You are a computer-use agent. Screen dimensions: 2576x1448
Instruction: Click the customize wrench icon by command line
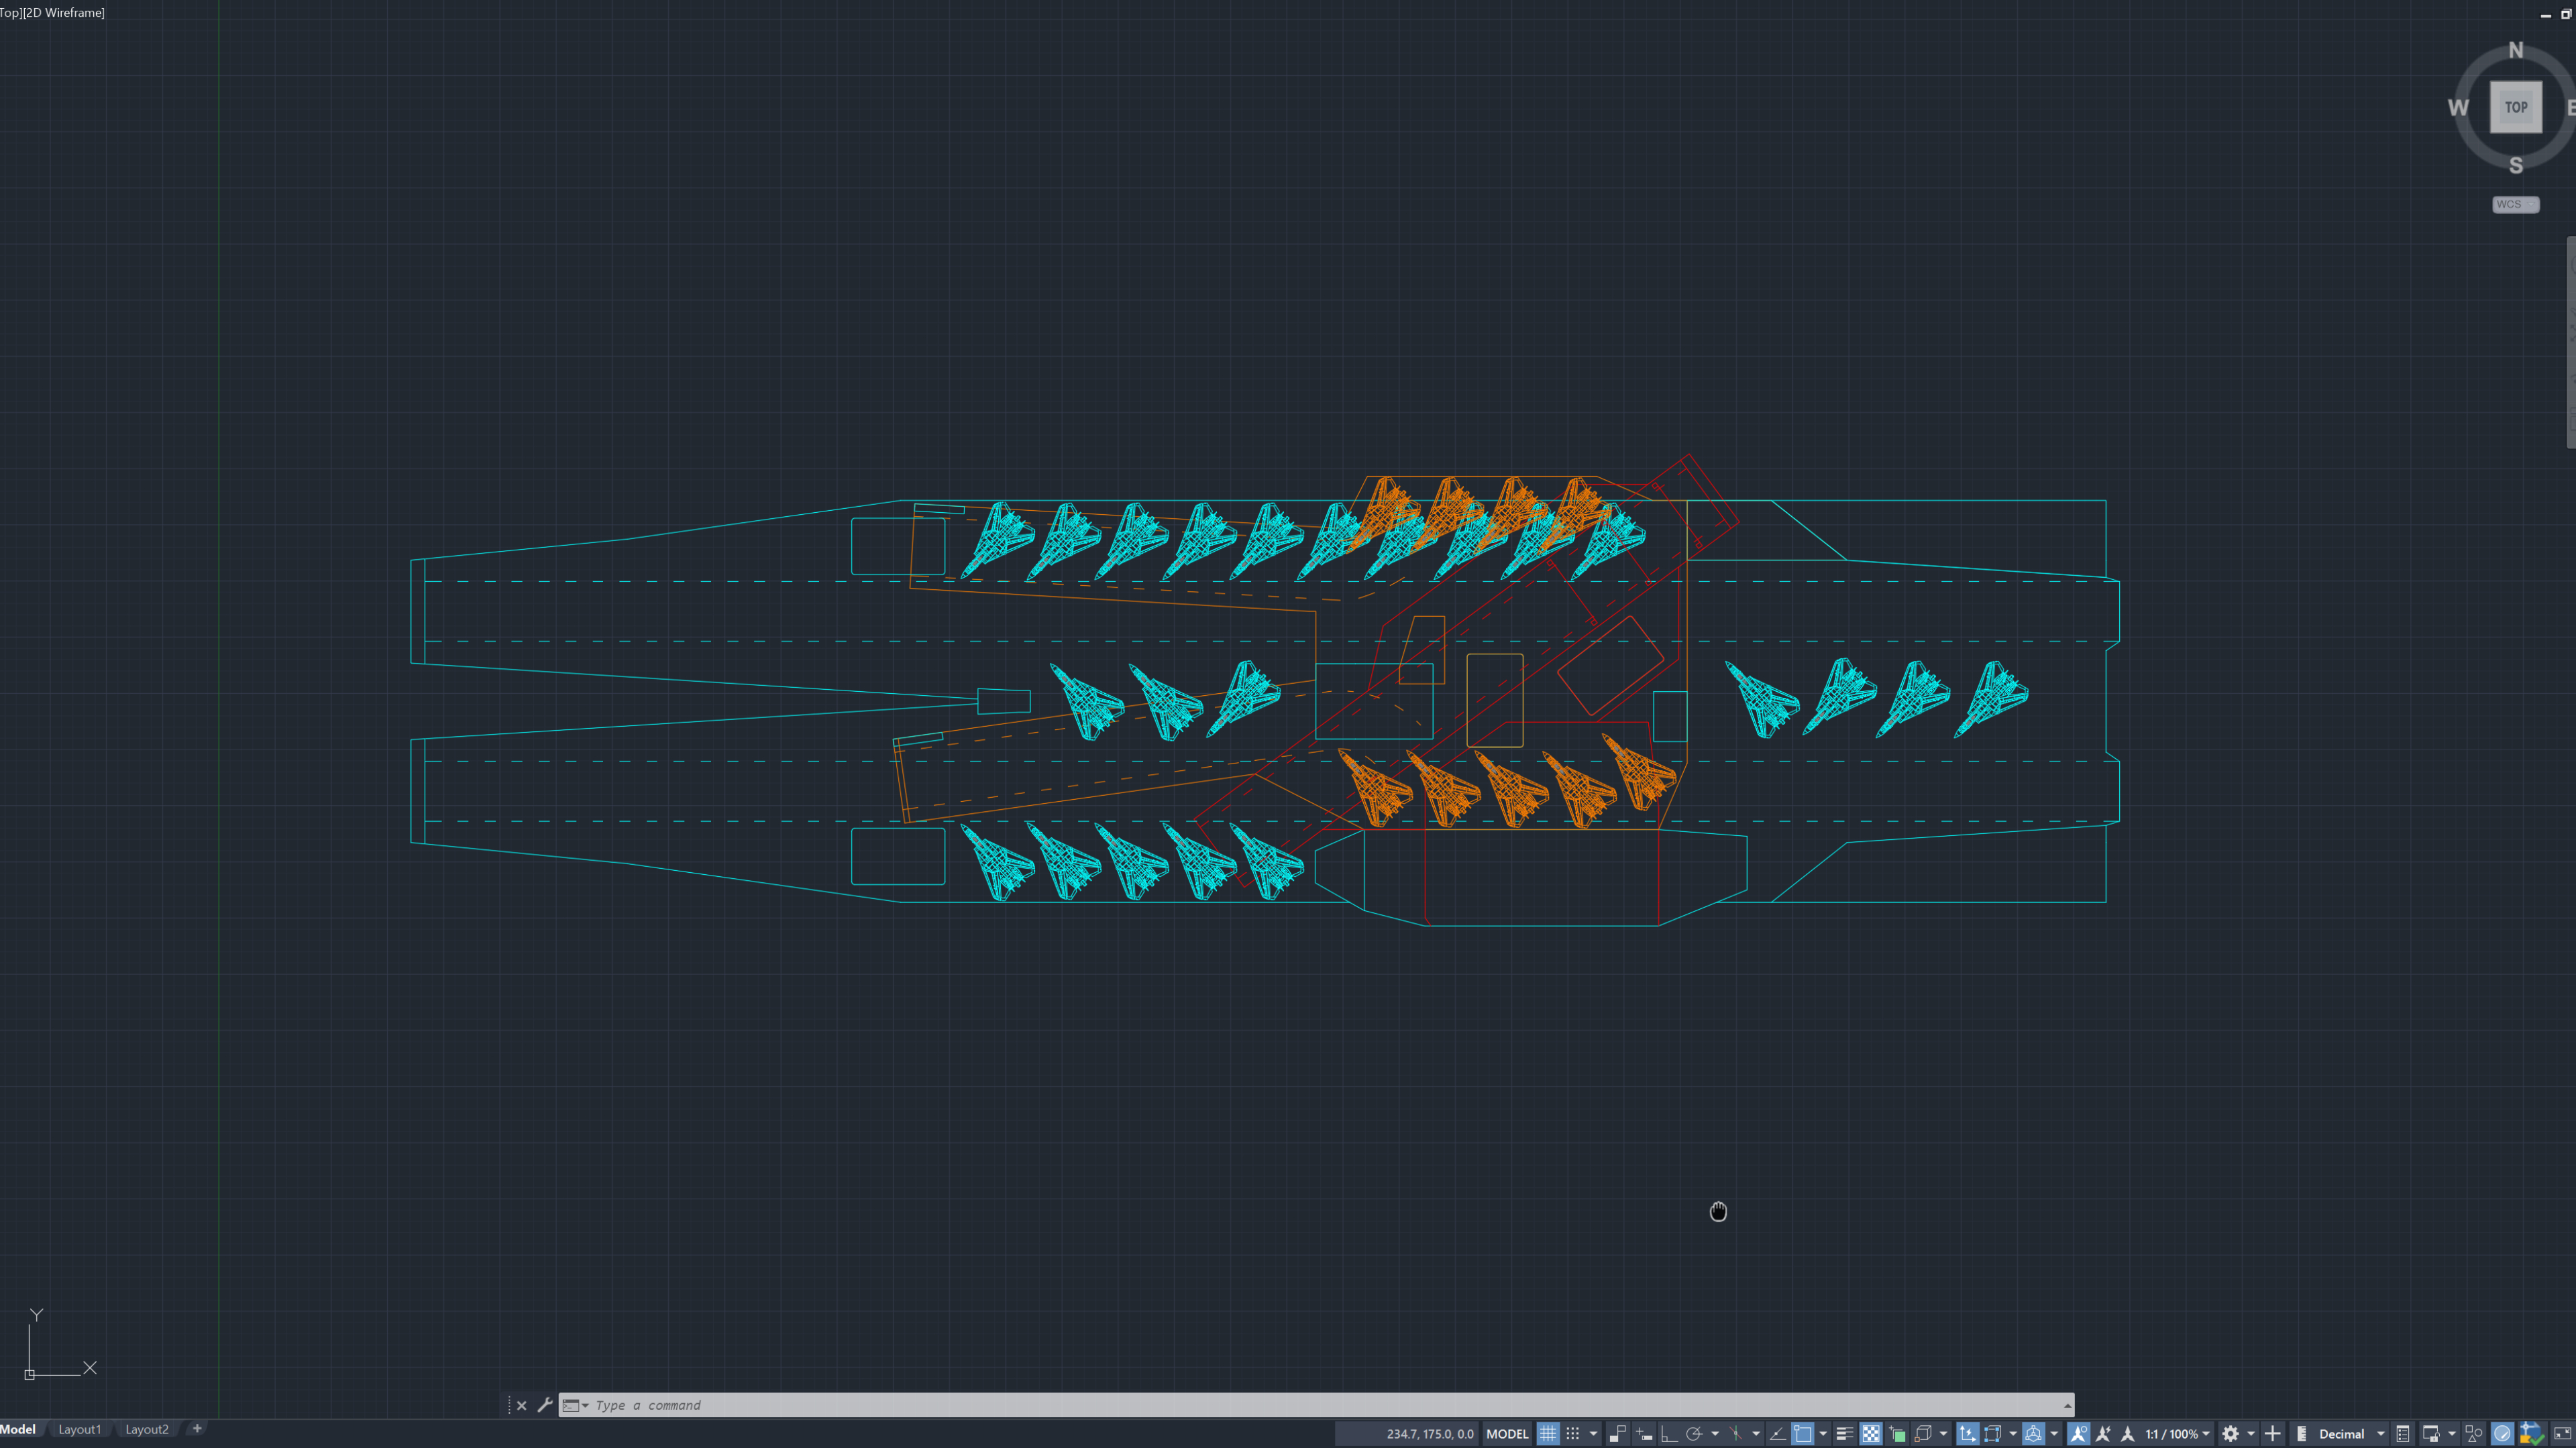tap(545, 1405)
